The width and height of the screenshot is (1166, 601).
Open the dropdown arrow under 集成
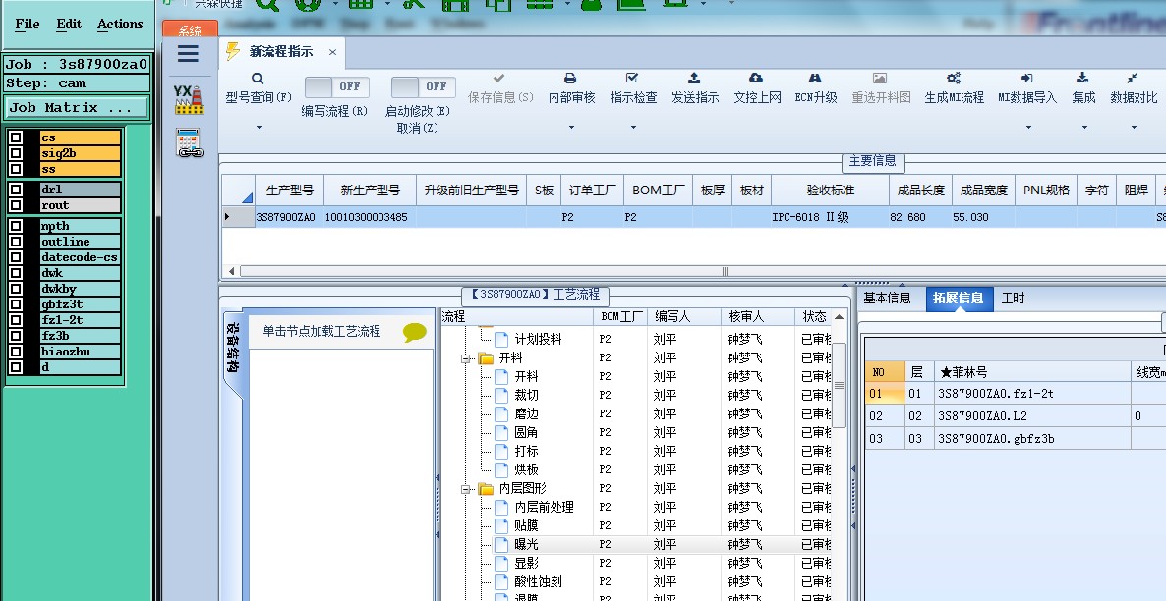[x=1083, y=128]
